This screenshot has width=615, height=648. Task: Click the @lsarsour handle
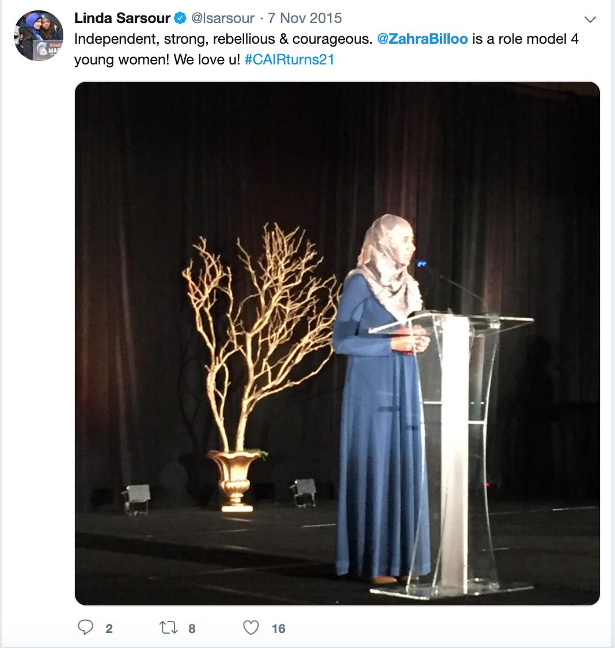tap(222, 18)
